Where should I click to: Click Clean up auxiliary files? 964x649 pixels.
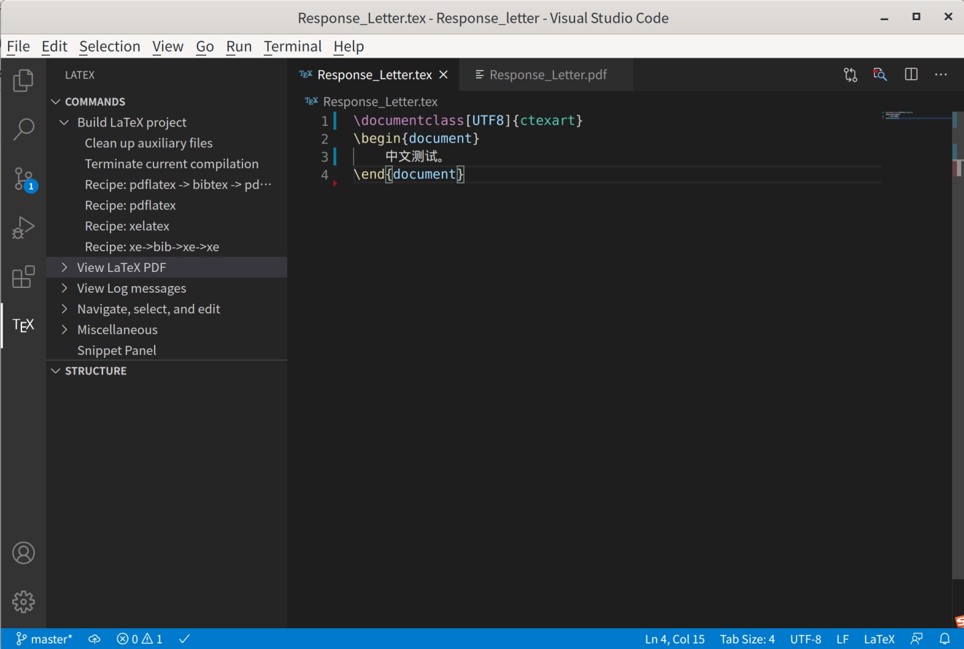[x=149, y=143]
